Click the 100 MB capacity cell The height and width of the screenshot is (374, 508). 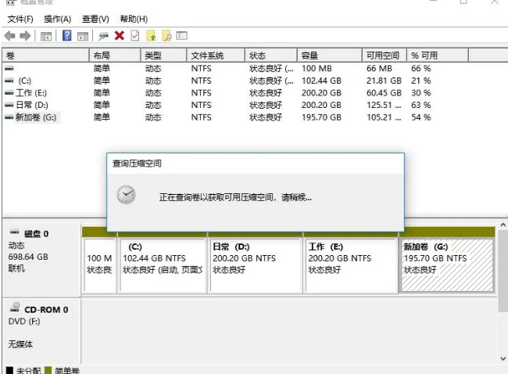[317, 68]
